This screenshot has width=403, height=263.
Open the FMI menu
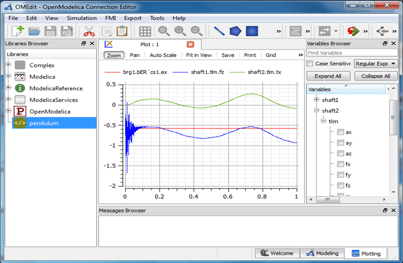[x=110, y=18]
